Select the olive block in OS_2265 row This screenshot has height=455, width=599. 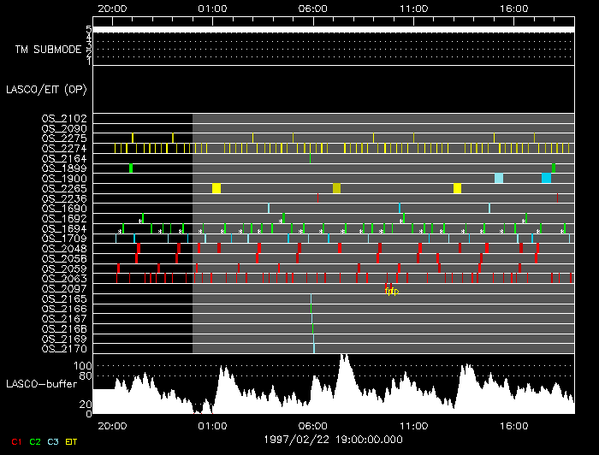pos(336,188)
